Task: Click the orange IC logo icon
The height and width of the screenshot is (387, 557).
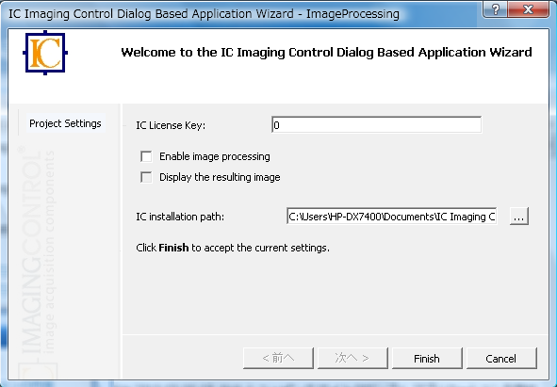Action: [45, 53]
